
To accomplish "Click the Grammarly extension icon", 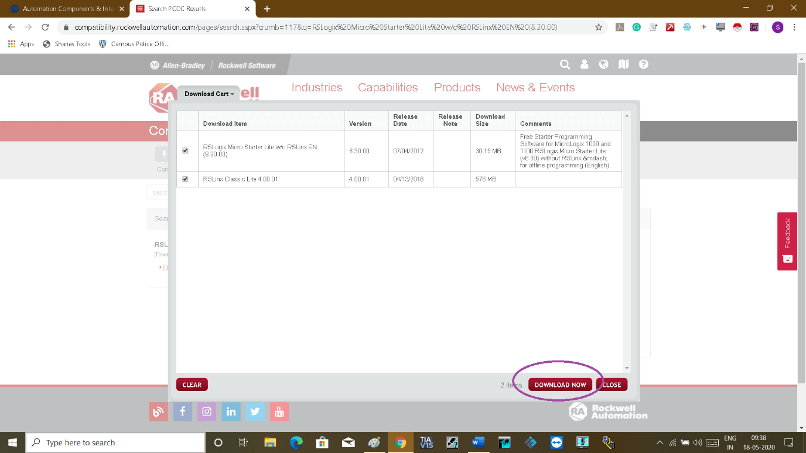I will 636,27.
